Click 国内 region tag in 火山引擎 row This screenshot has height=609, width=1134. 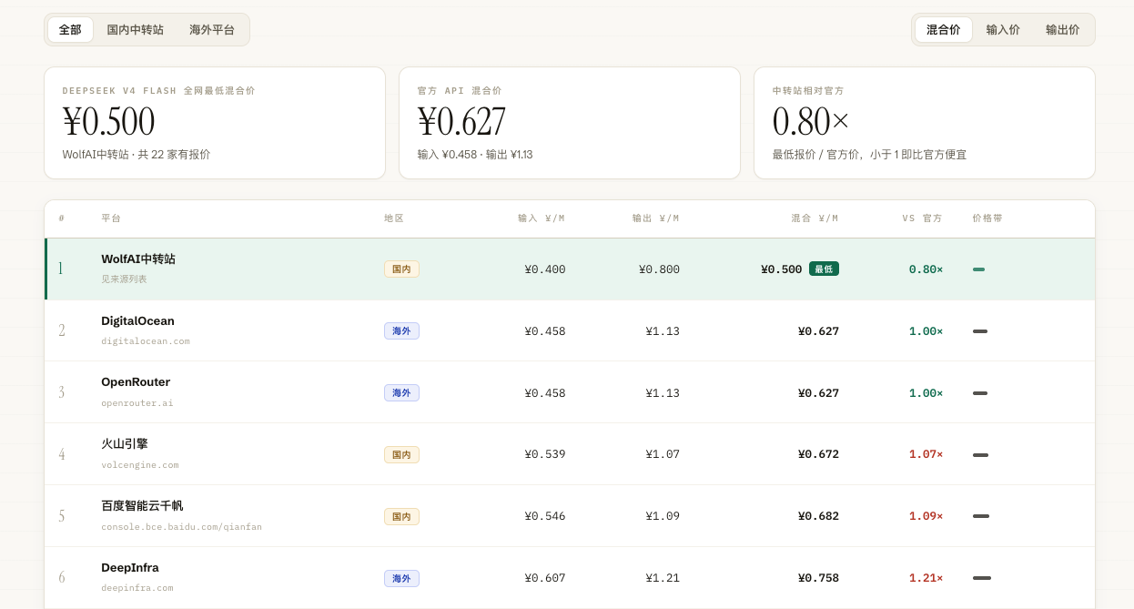(x=401, y=454)
